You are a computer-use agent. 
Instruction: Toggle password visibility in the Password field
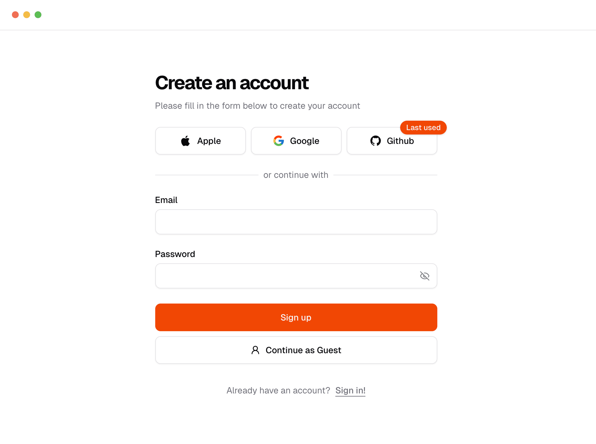(424, 276)
